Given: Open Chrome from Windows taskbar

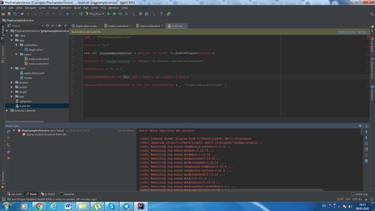Looking at the screenshot, I should (x=39, y=207).
